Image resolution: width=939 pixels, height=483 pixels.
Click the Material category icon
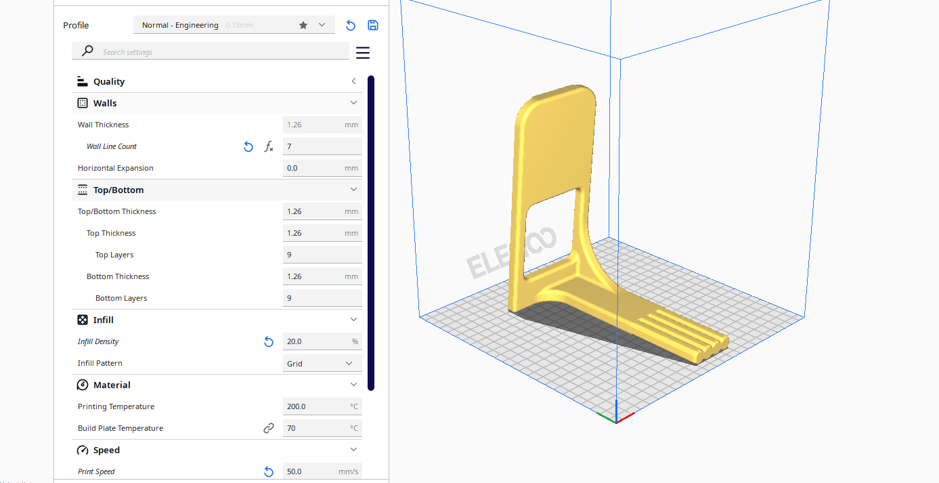[x=83, y=385]
